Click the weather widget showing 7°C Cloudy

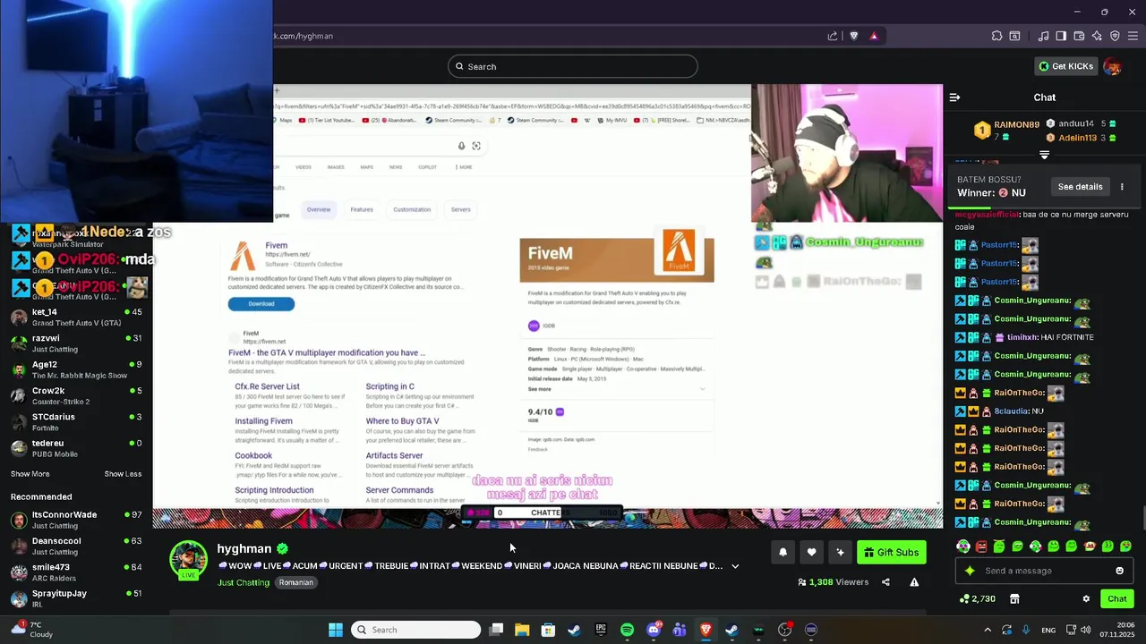[31, 630]
